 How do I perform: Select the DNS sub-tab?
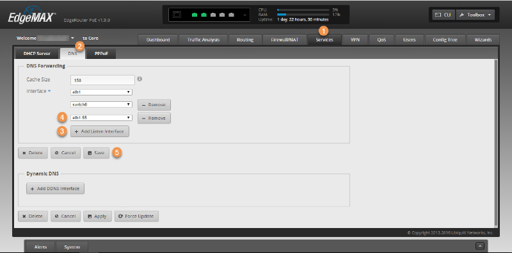point(72,54)
